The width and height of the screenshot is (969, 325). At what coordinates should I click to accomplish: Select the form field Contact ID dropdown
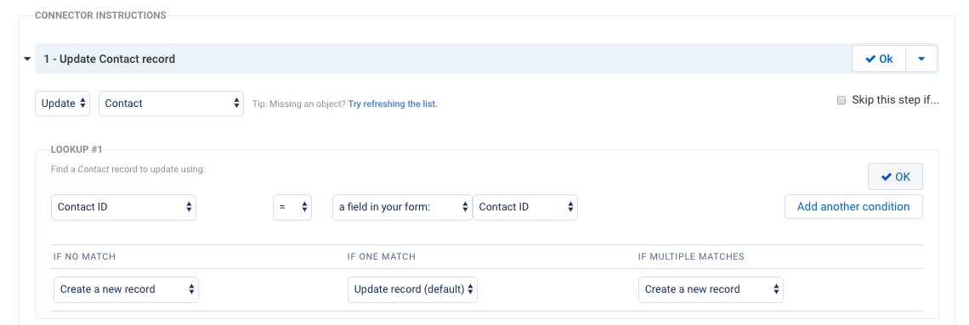click(525, 207)
